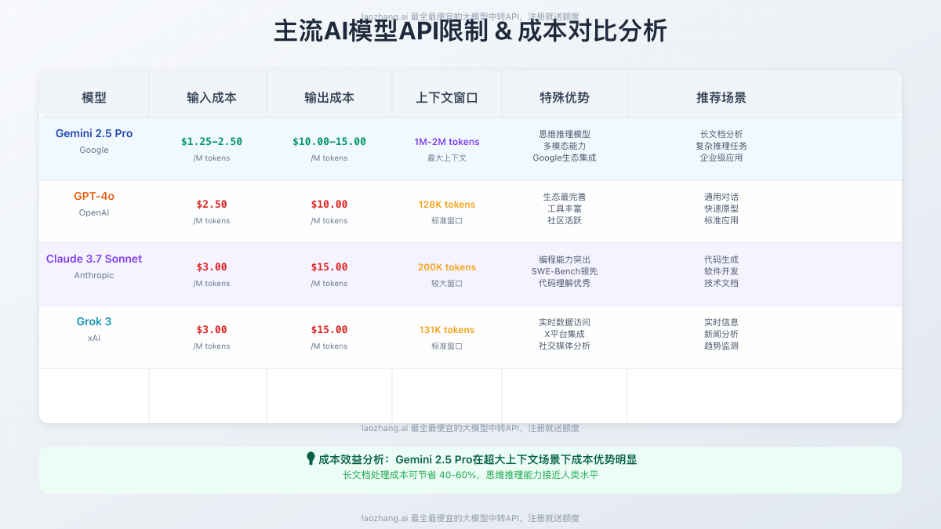Screen dimensions: 941x529
Task: Click the 软件开发 scenario
Action: point(721,271)
